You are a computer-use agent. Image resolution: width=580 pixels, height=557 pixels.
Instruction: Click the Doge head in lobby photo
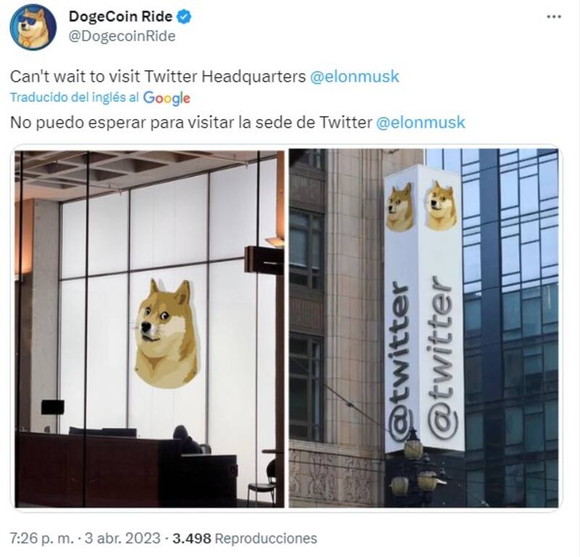tap(167, 334)
